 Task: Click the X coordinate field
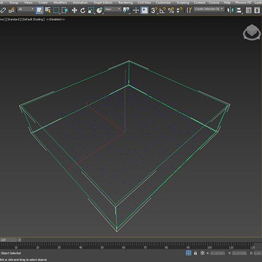pyautogui.click(x=217, y=253)
